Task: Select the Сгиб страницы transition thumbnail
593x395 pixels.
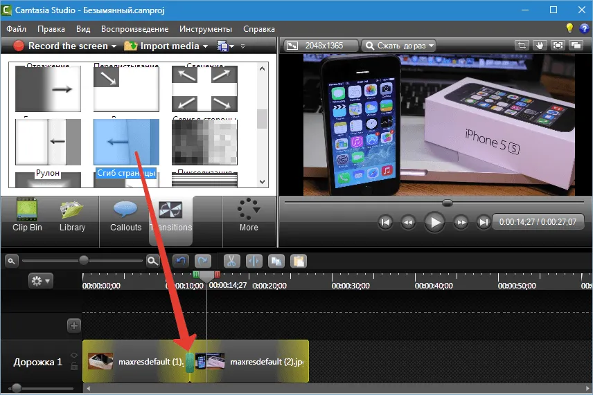Action: (x=126, y=142)
